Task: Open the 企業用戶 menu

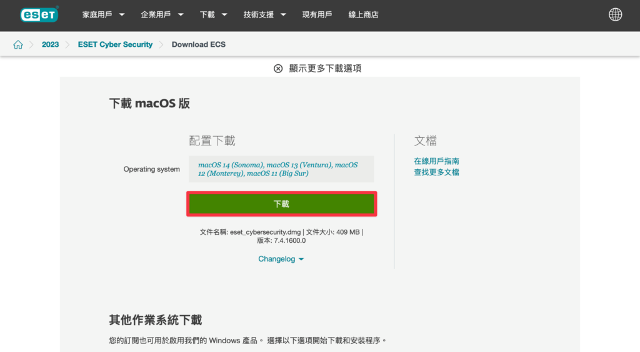Action: 156,15
